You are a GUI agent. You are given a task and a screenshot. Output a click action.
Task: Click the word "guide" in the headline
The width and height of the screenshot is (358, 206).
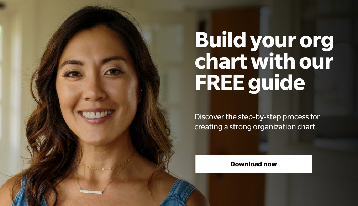(277, 83)
